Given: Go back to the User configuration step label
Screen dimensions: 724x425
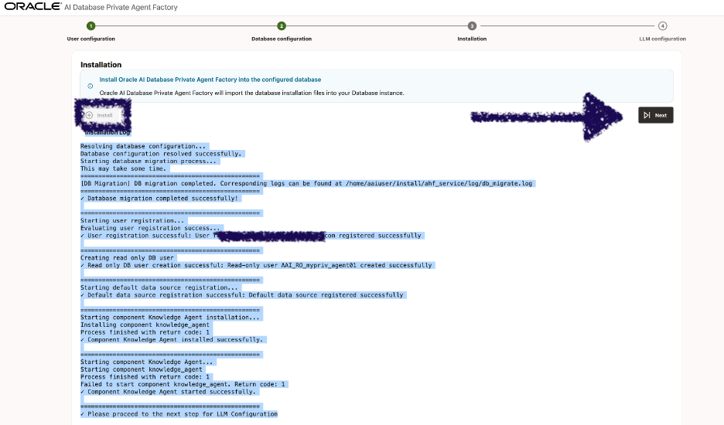Looking at the screenshot, I should coord(91,39).
